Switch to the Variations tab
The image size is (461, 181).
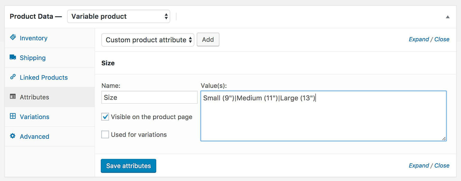tap(34, 117)
